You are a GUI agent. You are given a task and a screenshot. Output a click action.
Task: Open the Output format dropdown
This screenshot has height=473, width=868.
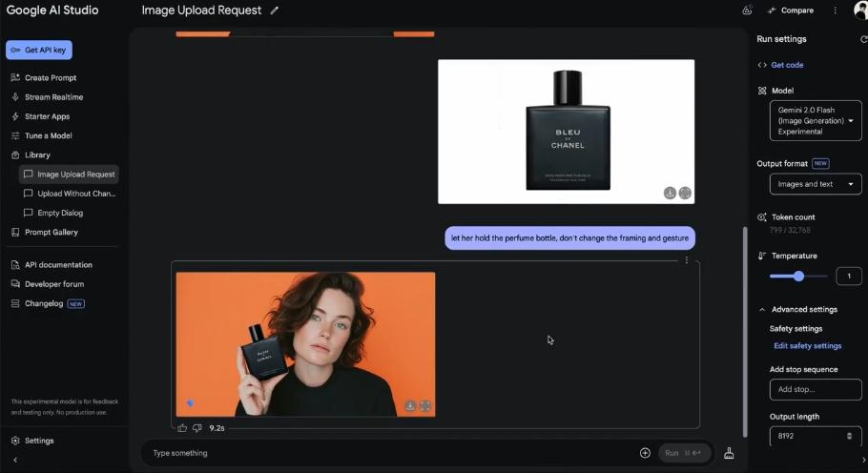click(x=816, y=184)
